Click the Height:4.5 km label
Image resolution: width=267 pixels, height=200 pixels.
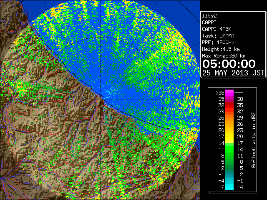[221, 49]
